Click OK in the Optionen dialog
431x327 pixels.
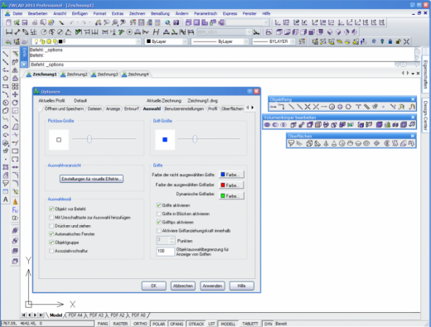(154, 286)
